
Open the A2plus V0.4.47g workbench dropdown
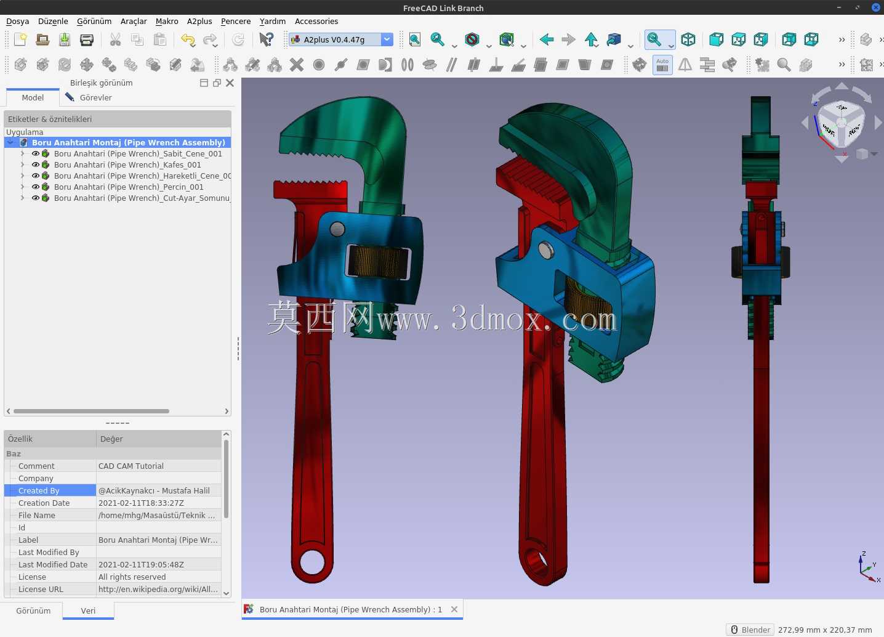pos(341,39)
